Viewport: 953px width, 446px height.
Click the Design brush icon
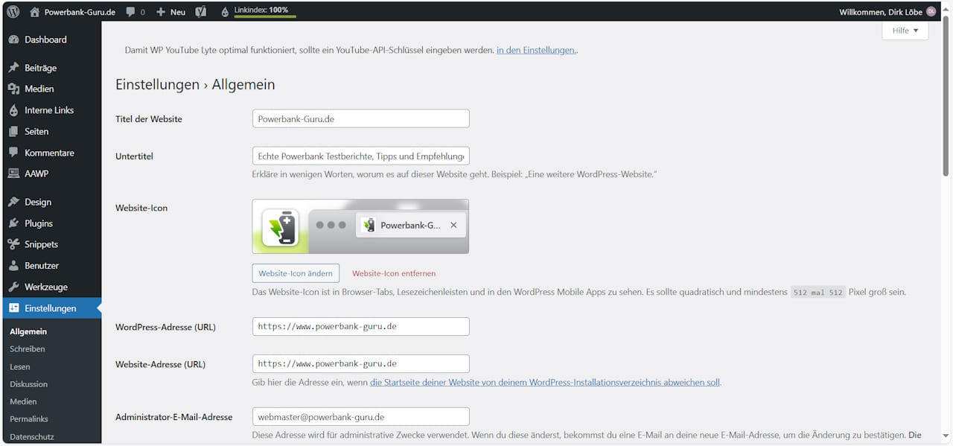pyautogui.click(x=13, y=202)
